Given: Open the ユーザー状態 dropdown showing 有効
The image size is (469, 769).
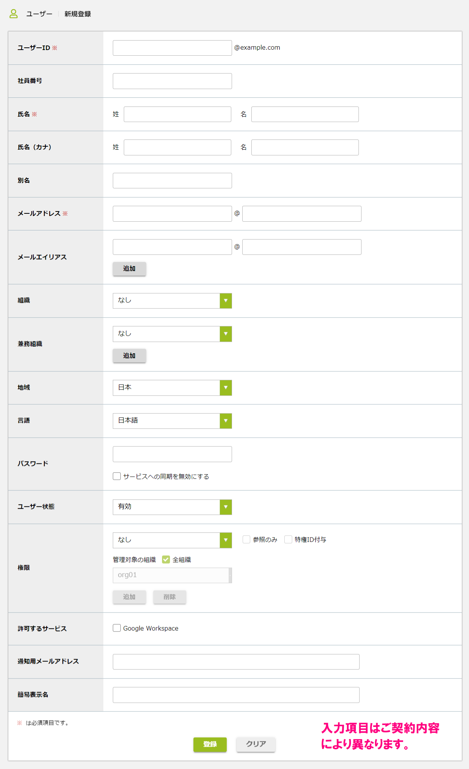Looking at the screenshot, I should click(172, 507).
